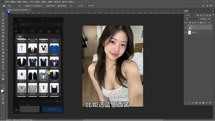Open Layers panel options menu
The height and width of the screenshot is (121, 215).
point(213,11)
